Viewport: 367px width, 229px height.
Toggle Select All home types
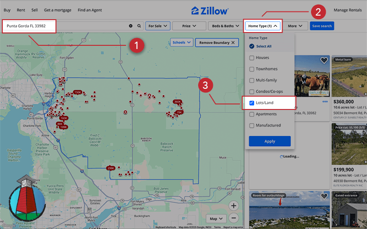[251, 46]
